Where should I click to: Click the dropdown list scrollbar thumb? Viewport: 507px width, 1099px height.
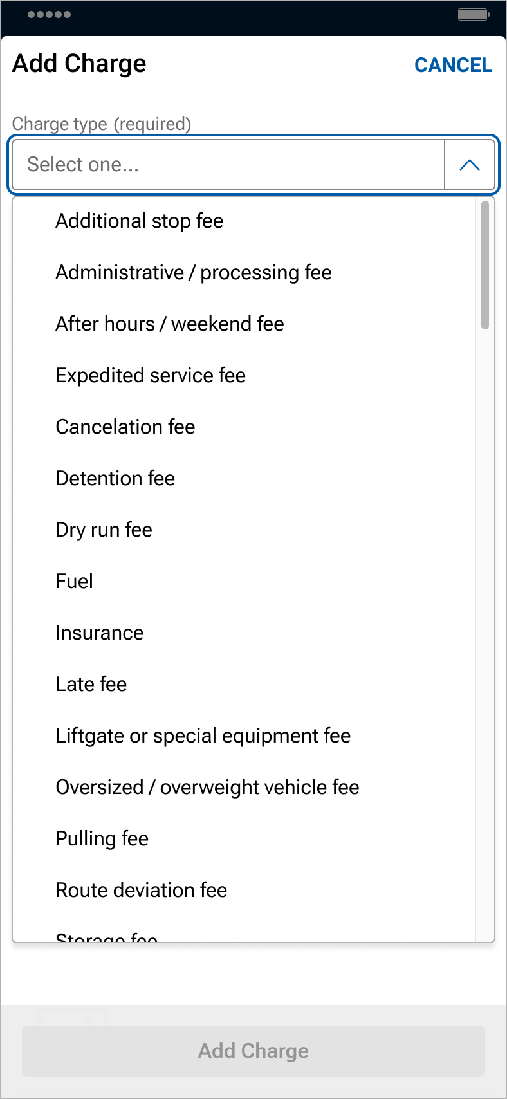[x=484, y=265]
